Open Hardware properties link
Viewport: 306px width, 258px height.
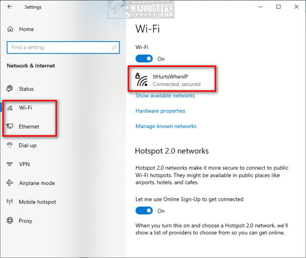pos(160,111)
